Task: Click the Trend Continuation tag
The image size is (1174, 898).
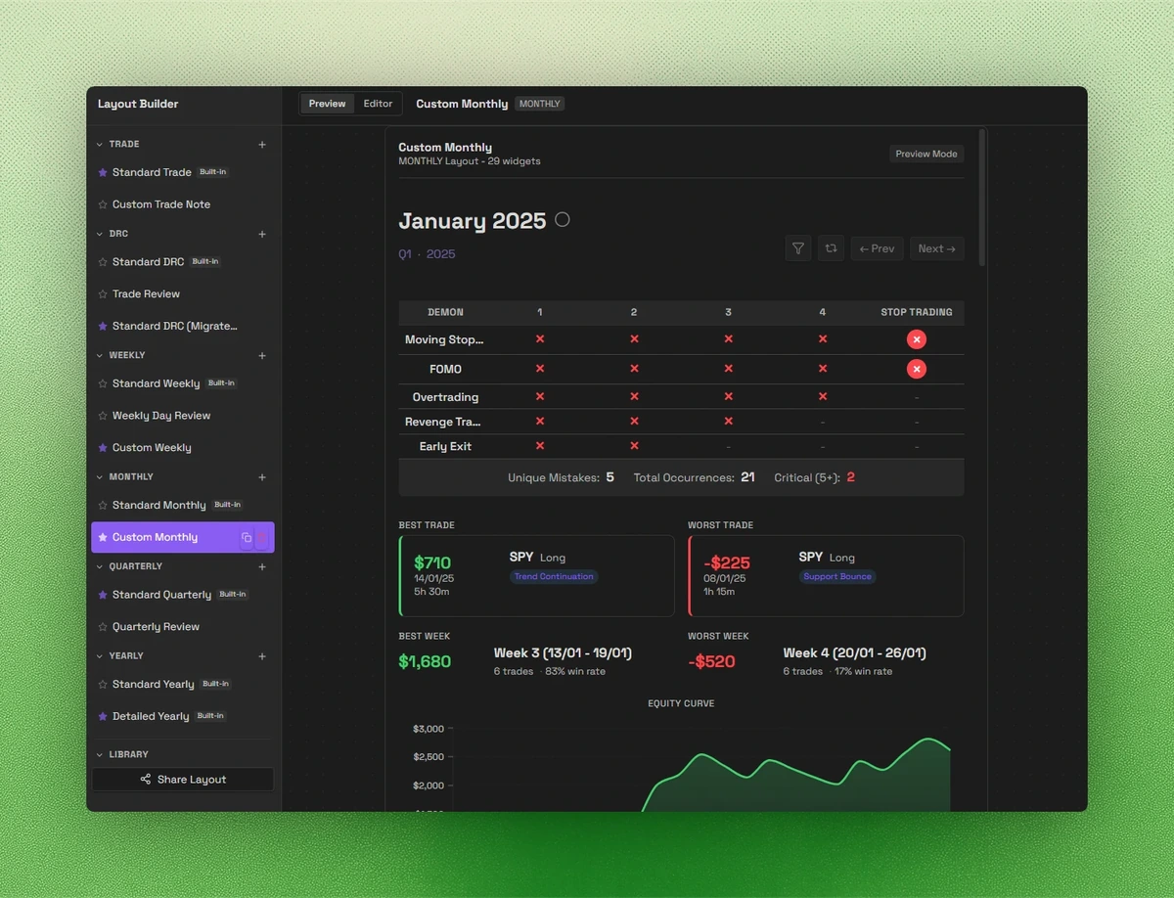Action: (554, 577)
